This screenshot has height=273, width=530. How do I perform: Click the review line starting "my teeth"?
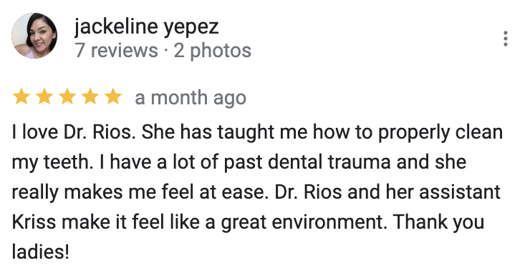tap(239, 162)
